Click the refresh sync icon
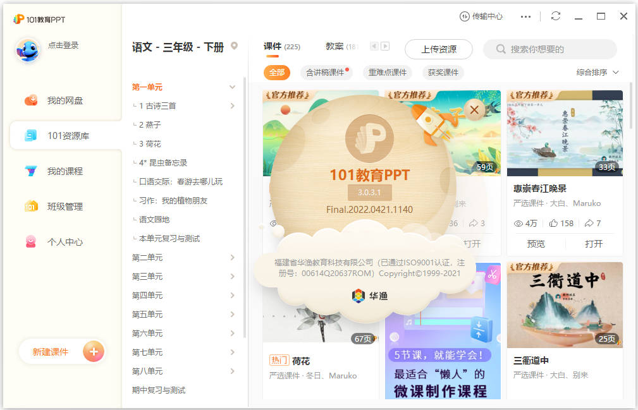Image resolution: width=638 pixels, height=410 pixels. click(x=555, y=16)
